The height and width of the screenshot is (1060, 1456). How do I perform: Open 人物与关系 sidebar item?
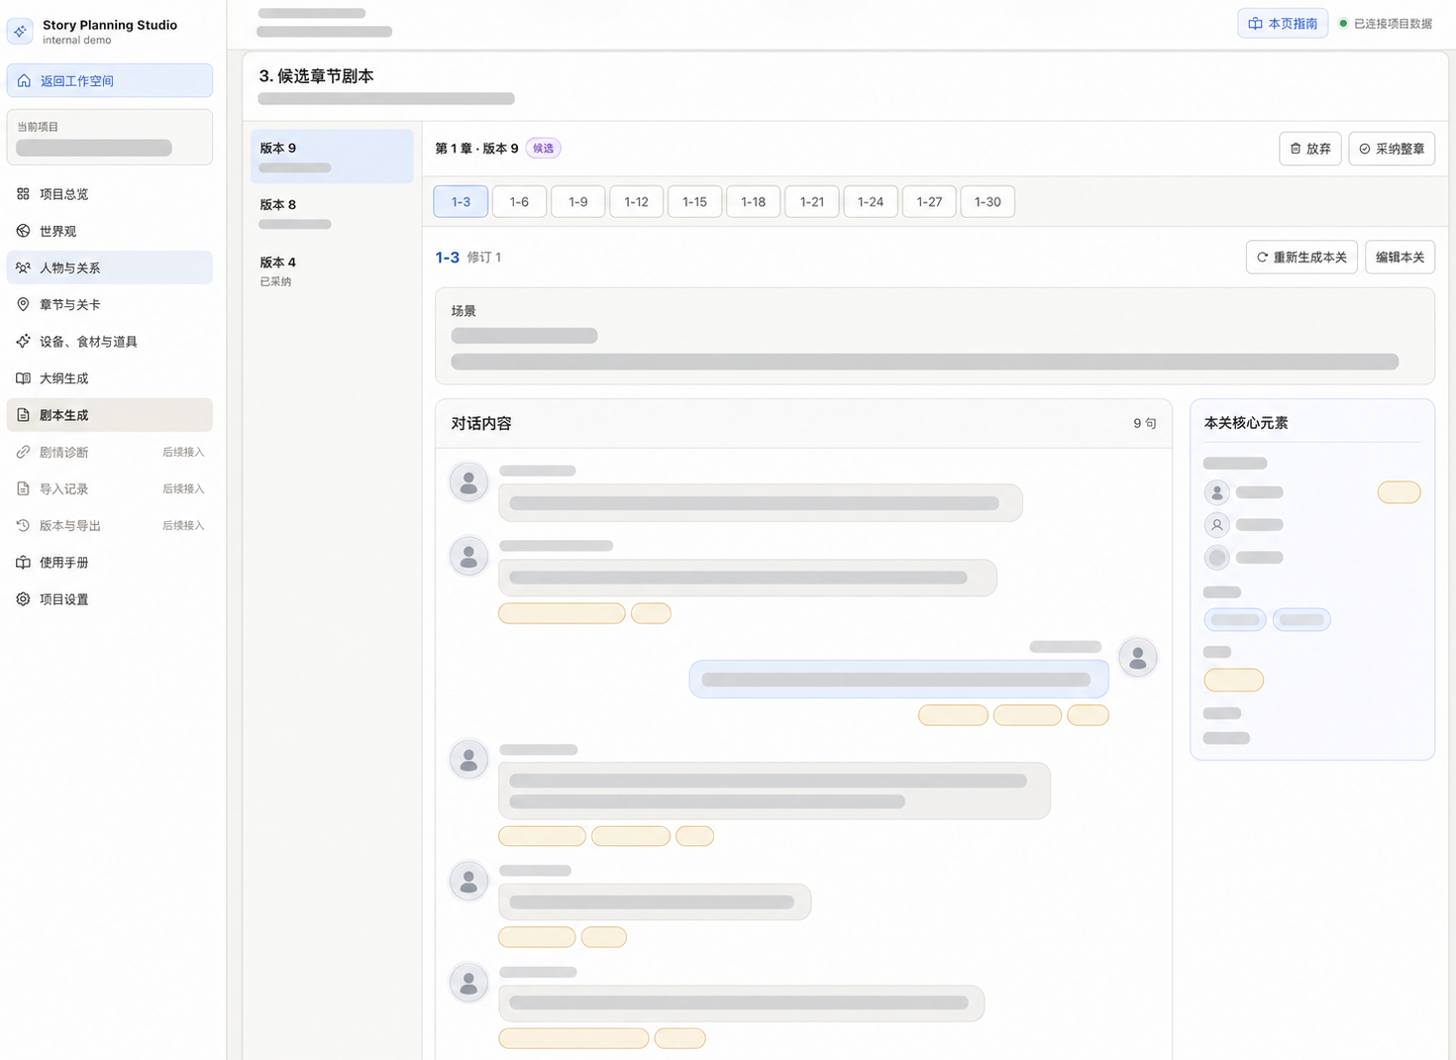110,267
